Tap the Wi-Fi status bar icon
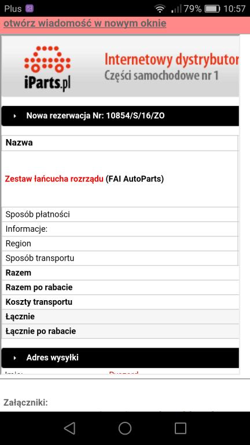 (160, 9)
